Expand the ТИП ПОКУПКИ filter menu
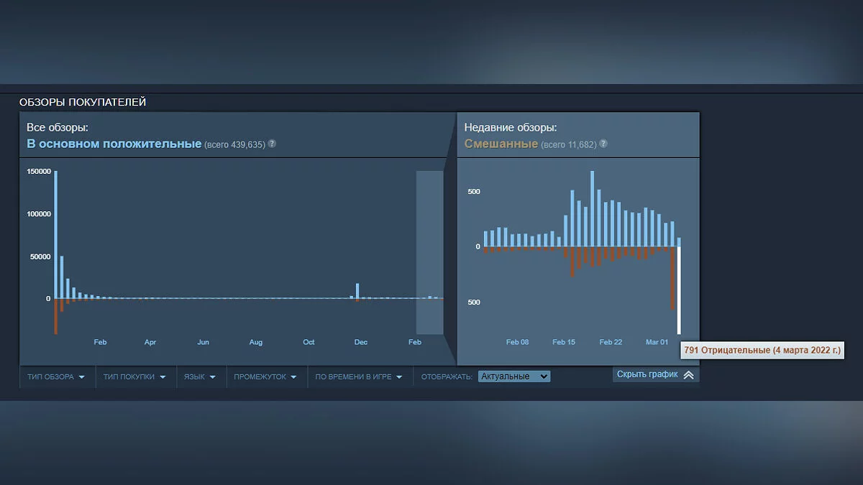863x485 pixels. point(134,377)
